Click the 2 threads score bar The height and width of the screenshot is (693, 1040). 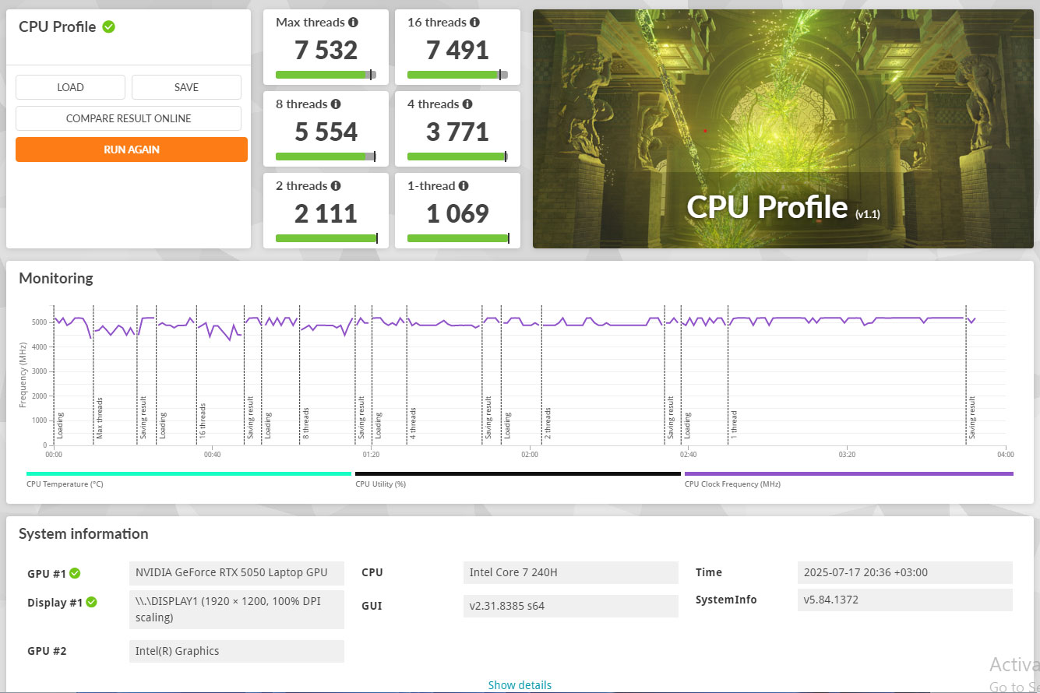click(326, 238)
